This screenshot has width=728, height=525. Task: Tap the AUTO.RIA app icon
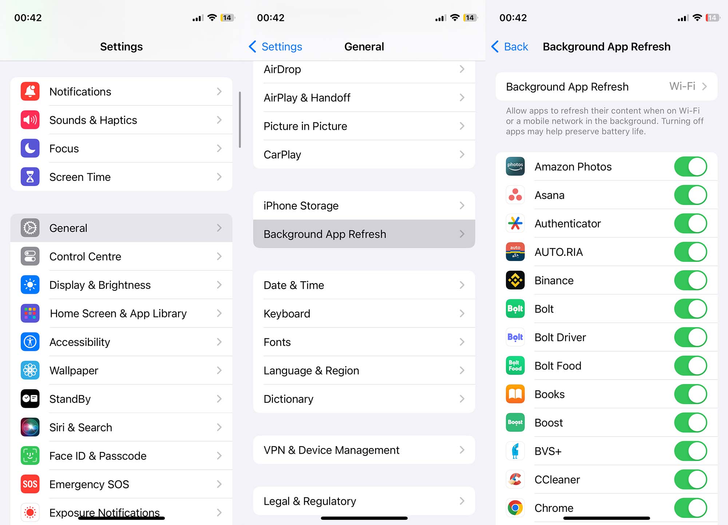pyautogui.click(x=514, y=251)
